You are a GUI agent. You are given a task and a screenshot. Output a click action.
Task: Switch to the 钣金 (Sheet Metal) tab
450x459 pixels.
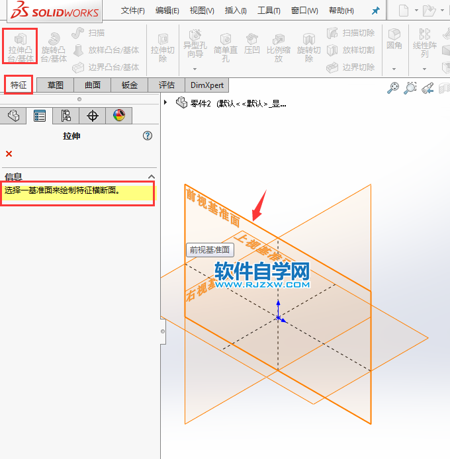tap(129, 85)
